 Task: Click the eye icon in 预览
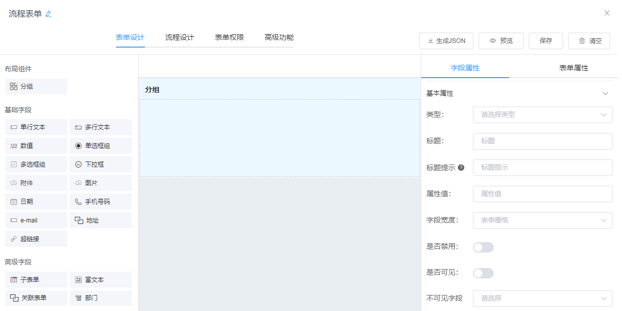[x=493, y=41]
